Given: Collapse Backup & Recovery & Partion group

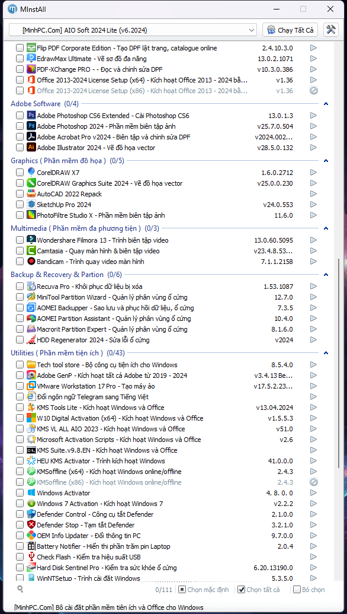Looking at the screenshot, I should [x=326, y=275].
